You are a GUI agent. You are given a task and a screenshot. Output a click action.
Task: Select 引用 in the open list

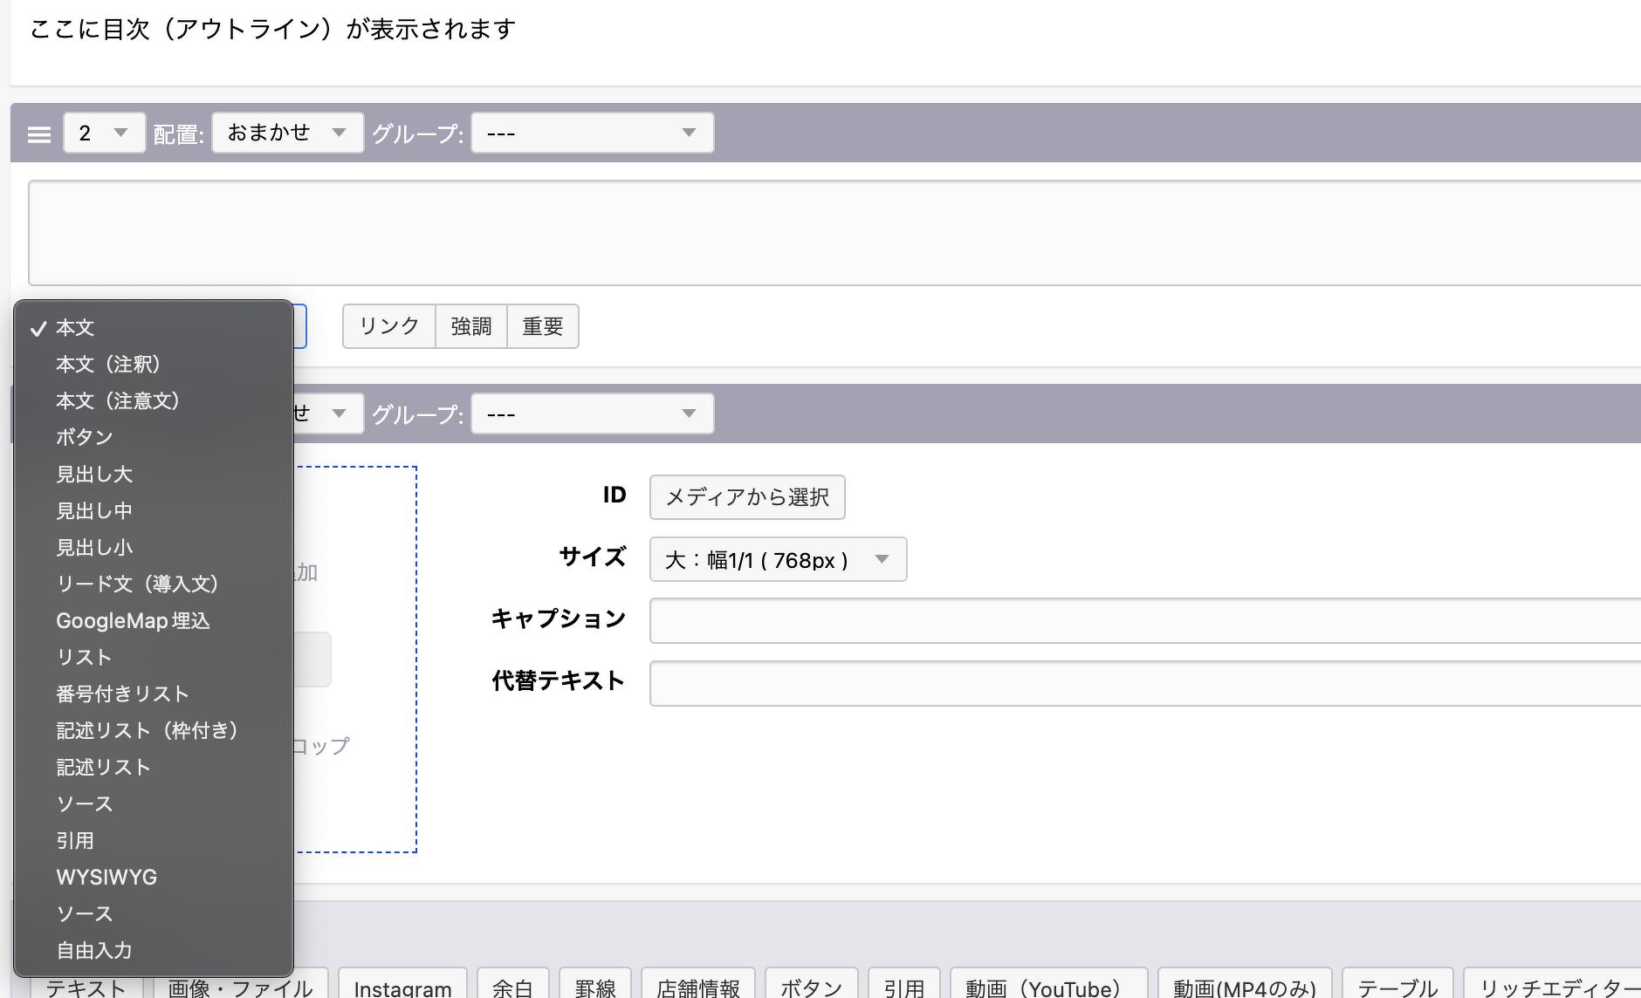pyautogui.click(x=75, y=841)
